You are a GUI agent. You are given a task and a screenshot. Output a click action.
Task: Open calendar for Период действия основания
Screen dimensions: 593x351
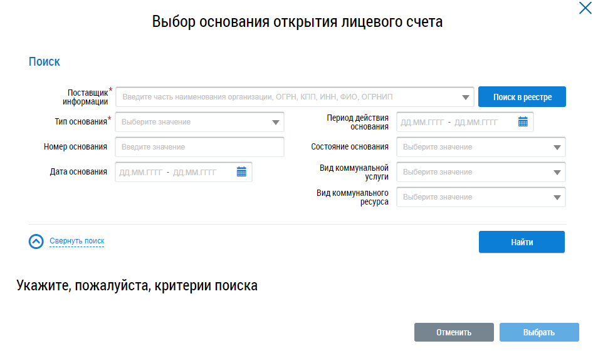[x=523, y=122]
